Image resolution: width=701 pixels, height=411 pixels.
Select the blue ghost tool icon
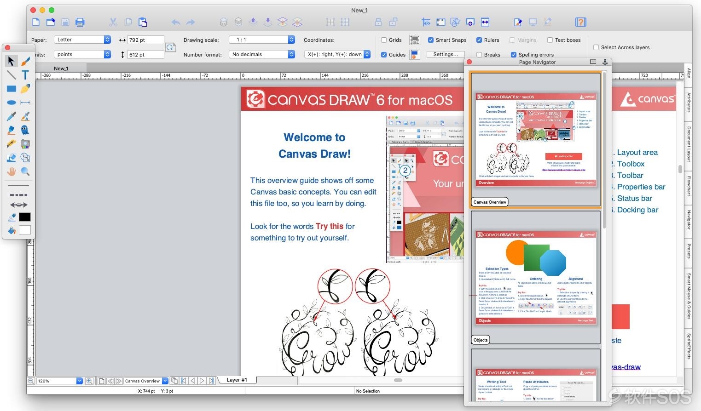pos(25,130)
